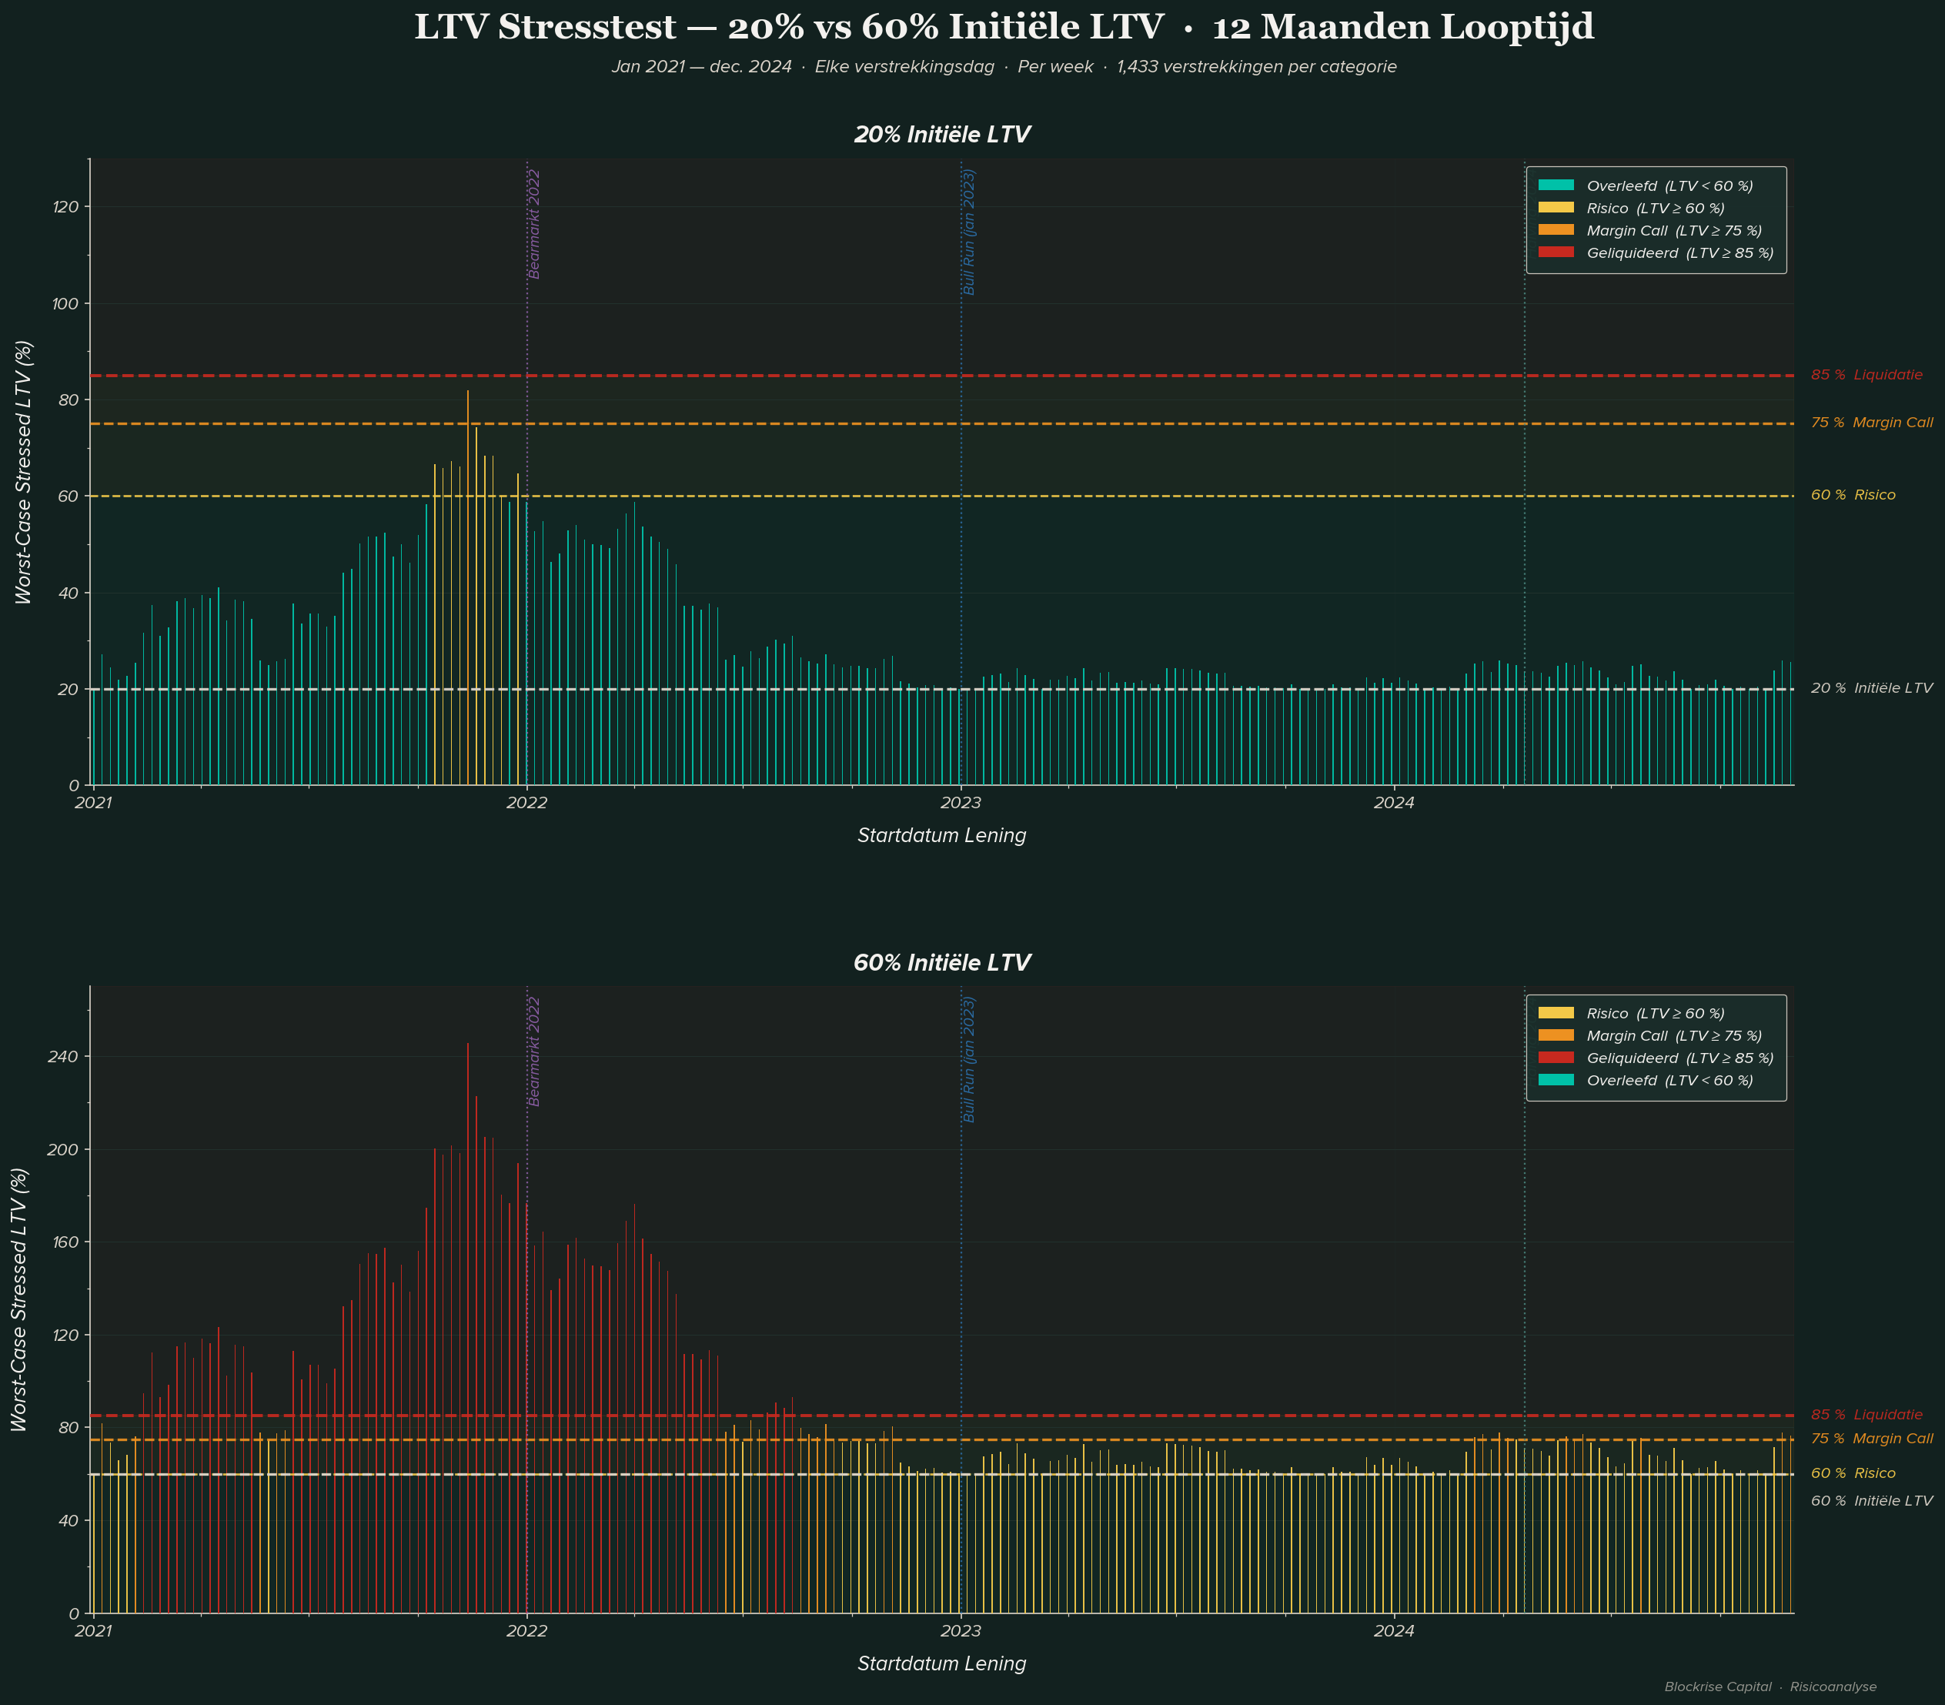Click the '75 % Margin Call' label on top chart
This screenshot has width=1945, height=1705.
[1871, 423]
